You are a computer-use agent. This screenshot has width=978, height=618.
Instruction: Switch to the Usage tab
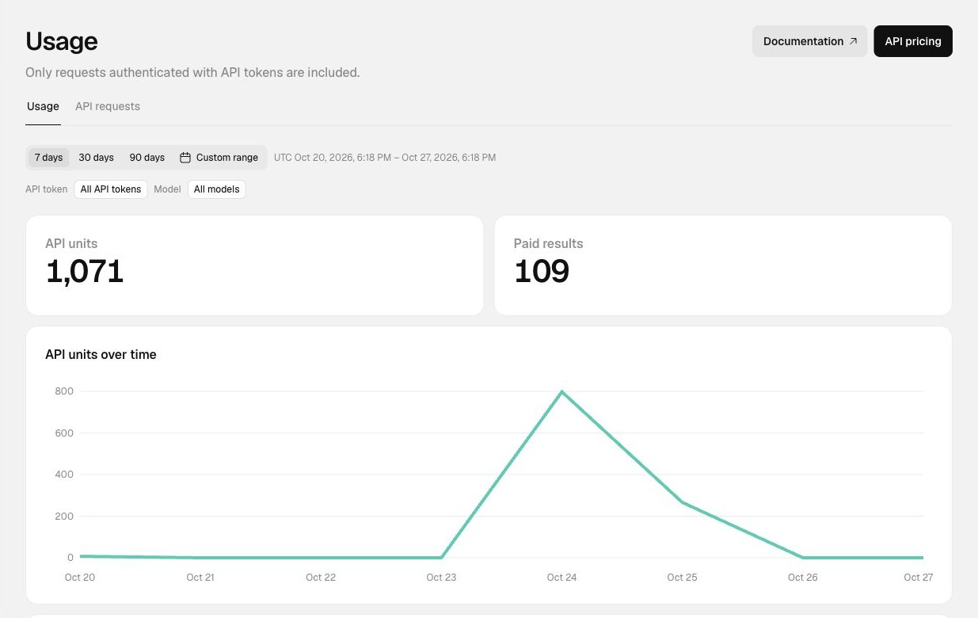tap(43, 106)
